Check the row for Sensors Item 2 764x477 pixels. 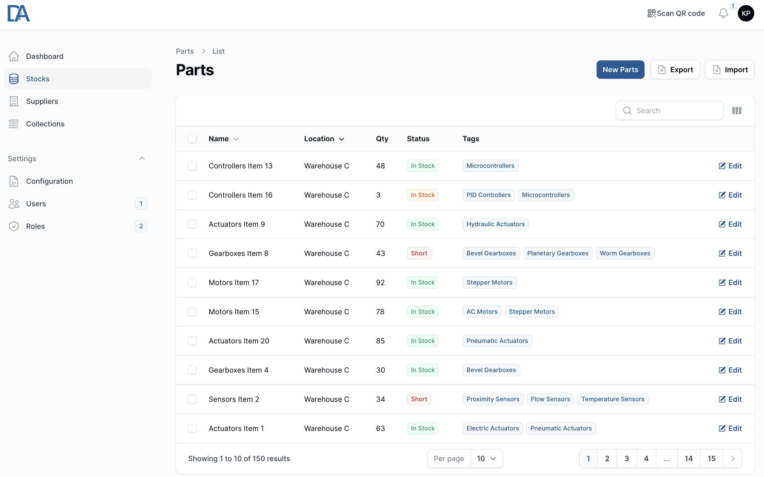pyautogui.click(x=193, y=399)
